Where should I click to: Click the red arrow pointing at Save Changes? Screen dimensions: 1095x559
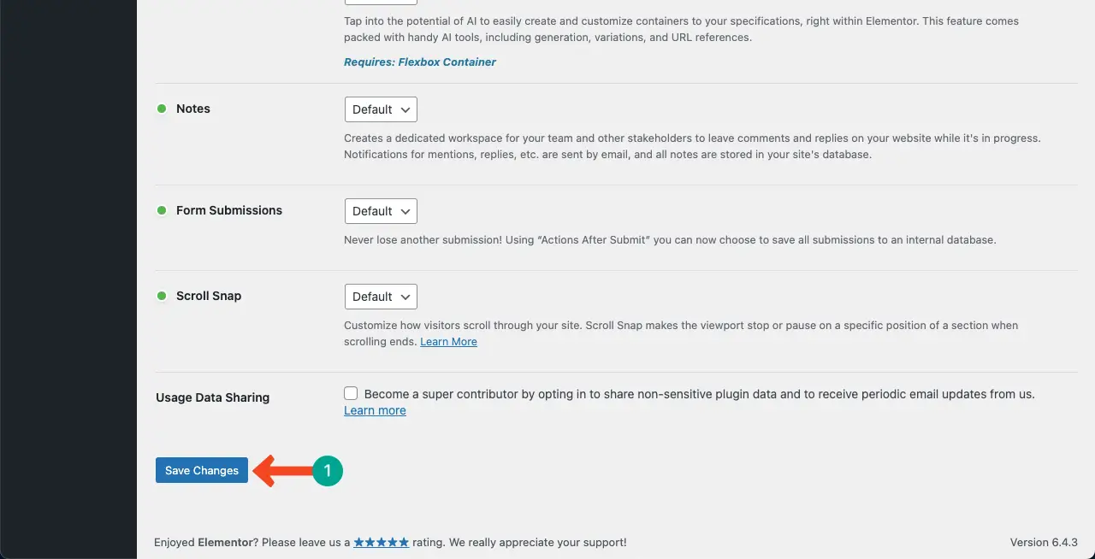(x=282, y=470)
